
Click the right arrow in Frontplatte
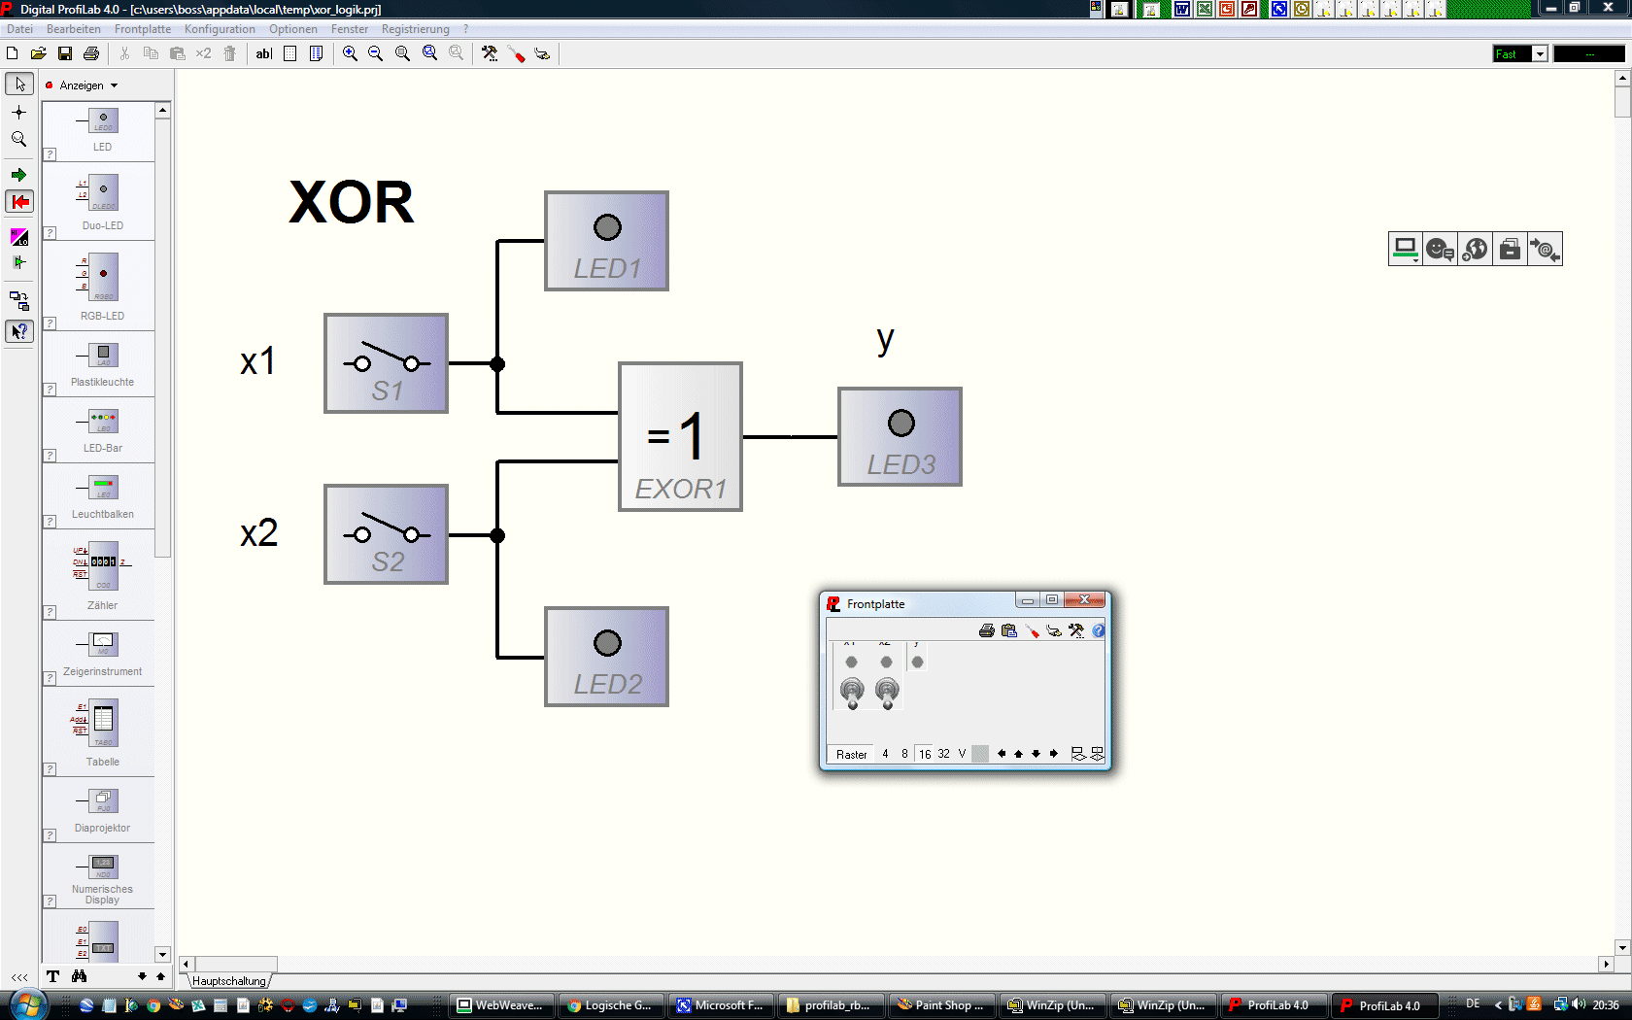click(x=1054, y=754)
